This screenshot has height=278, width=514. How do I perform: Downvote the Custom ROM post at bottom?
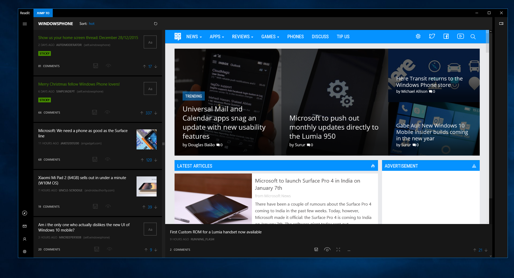(x=486, y=250)
